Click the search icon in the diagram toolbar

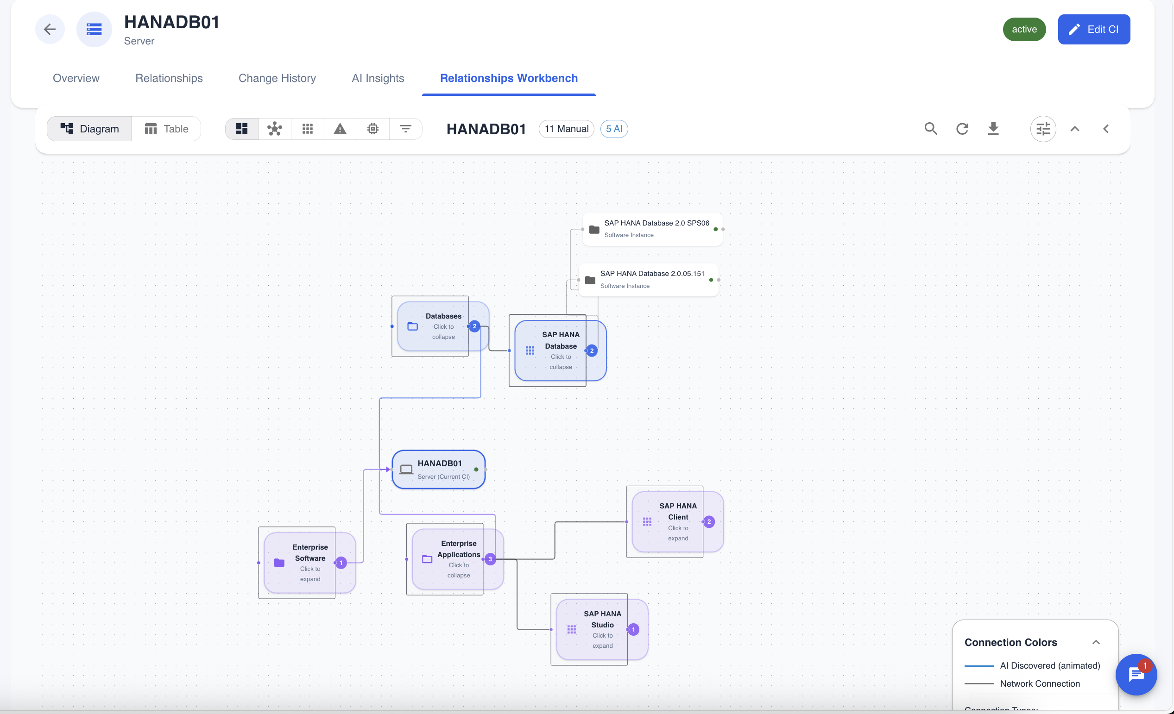931,129
